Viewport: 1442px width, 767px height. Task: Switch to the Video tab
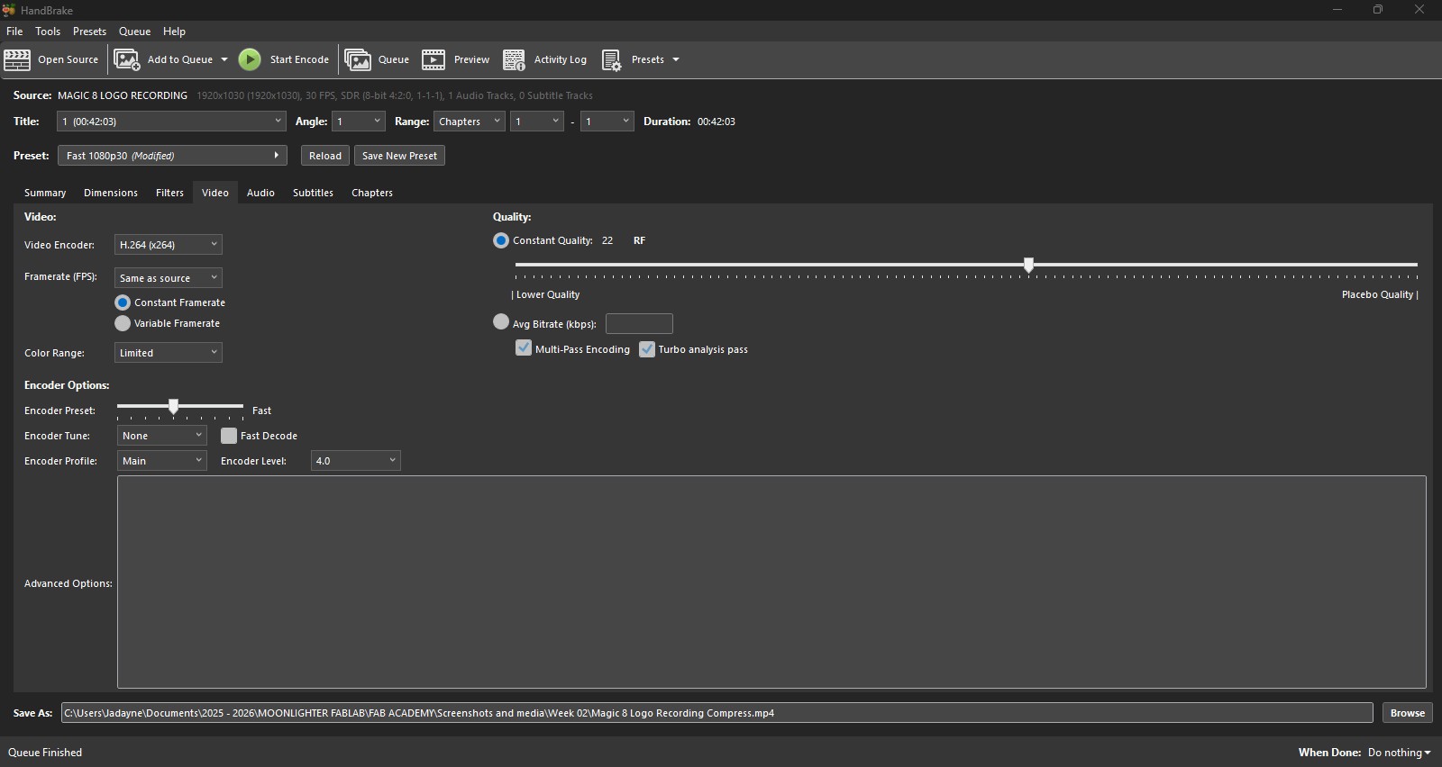[215, 193]
